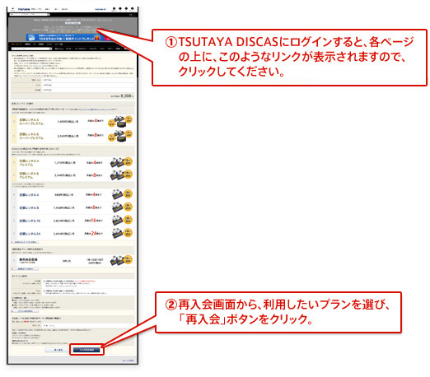This screenshot has width=430, height=377.
Task: Select the 定額レンタル8 スーパープレミアム plan radio button
Action: click(14, 136)
